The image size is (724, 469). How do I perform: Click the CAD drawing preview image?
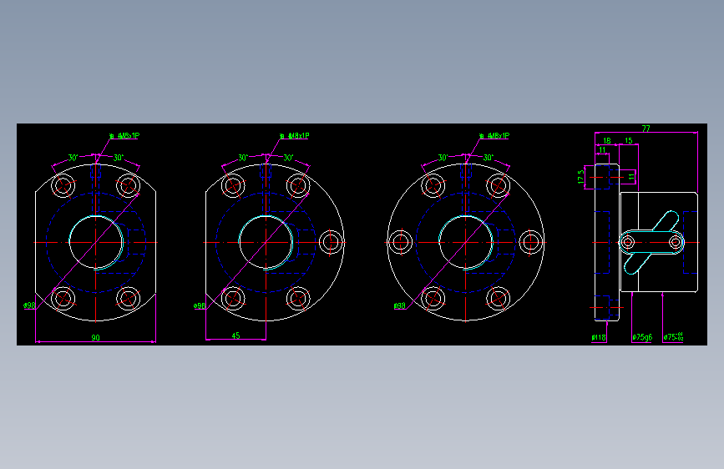coord(362,234)
